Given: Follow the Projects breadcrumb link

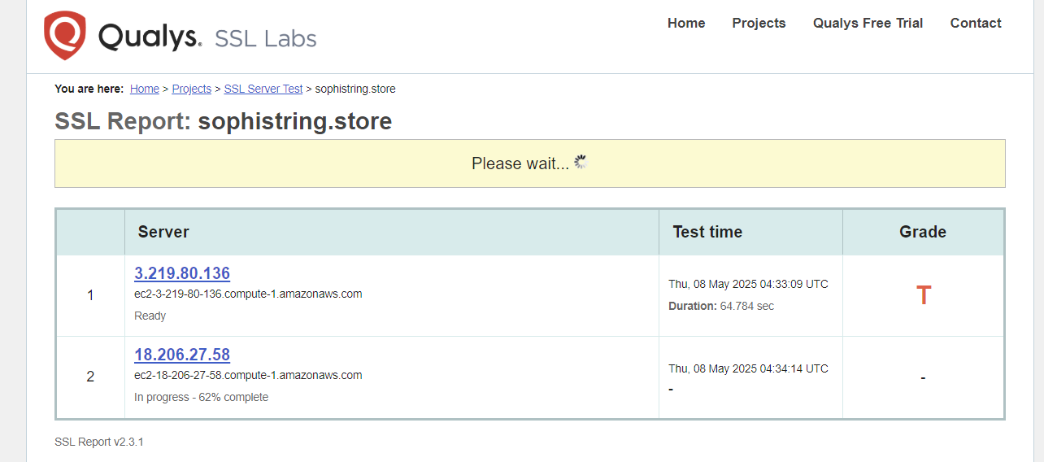Looking at the screenshot, I should pos(192,89).
